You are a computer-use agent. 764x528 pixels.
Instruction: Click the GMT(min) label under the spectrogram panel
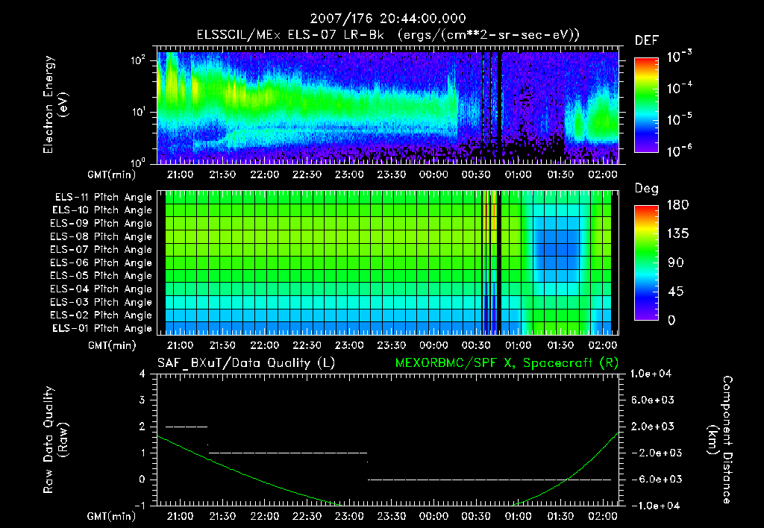click(112, 175)
